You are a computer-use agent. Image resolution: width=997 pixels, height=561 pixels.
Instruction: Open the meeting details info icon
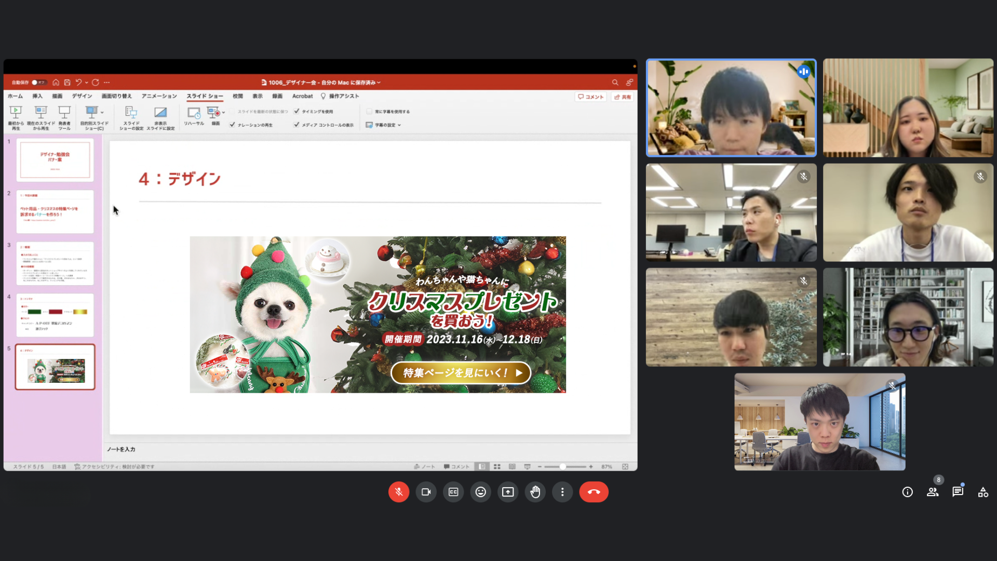pyautogui.click(x=907, y=492)
